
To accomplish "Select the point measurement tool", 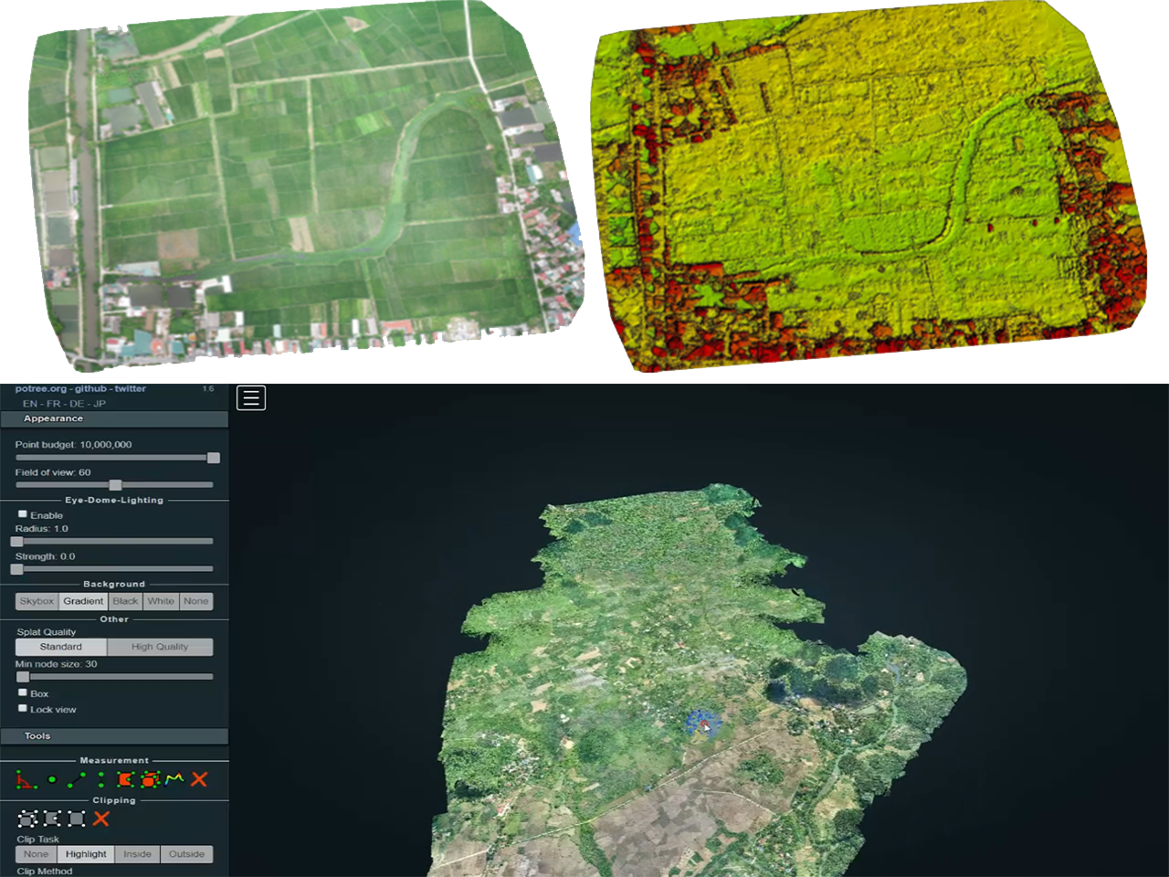I will point(52,779).
